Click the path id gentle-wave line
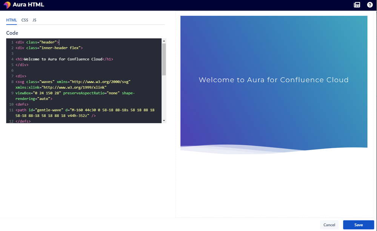Screen dimensions: 377x231 [x=85, y=110]
